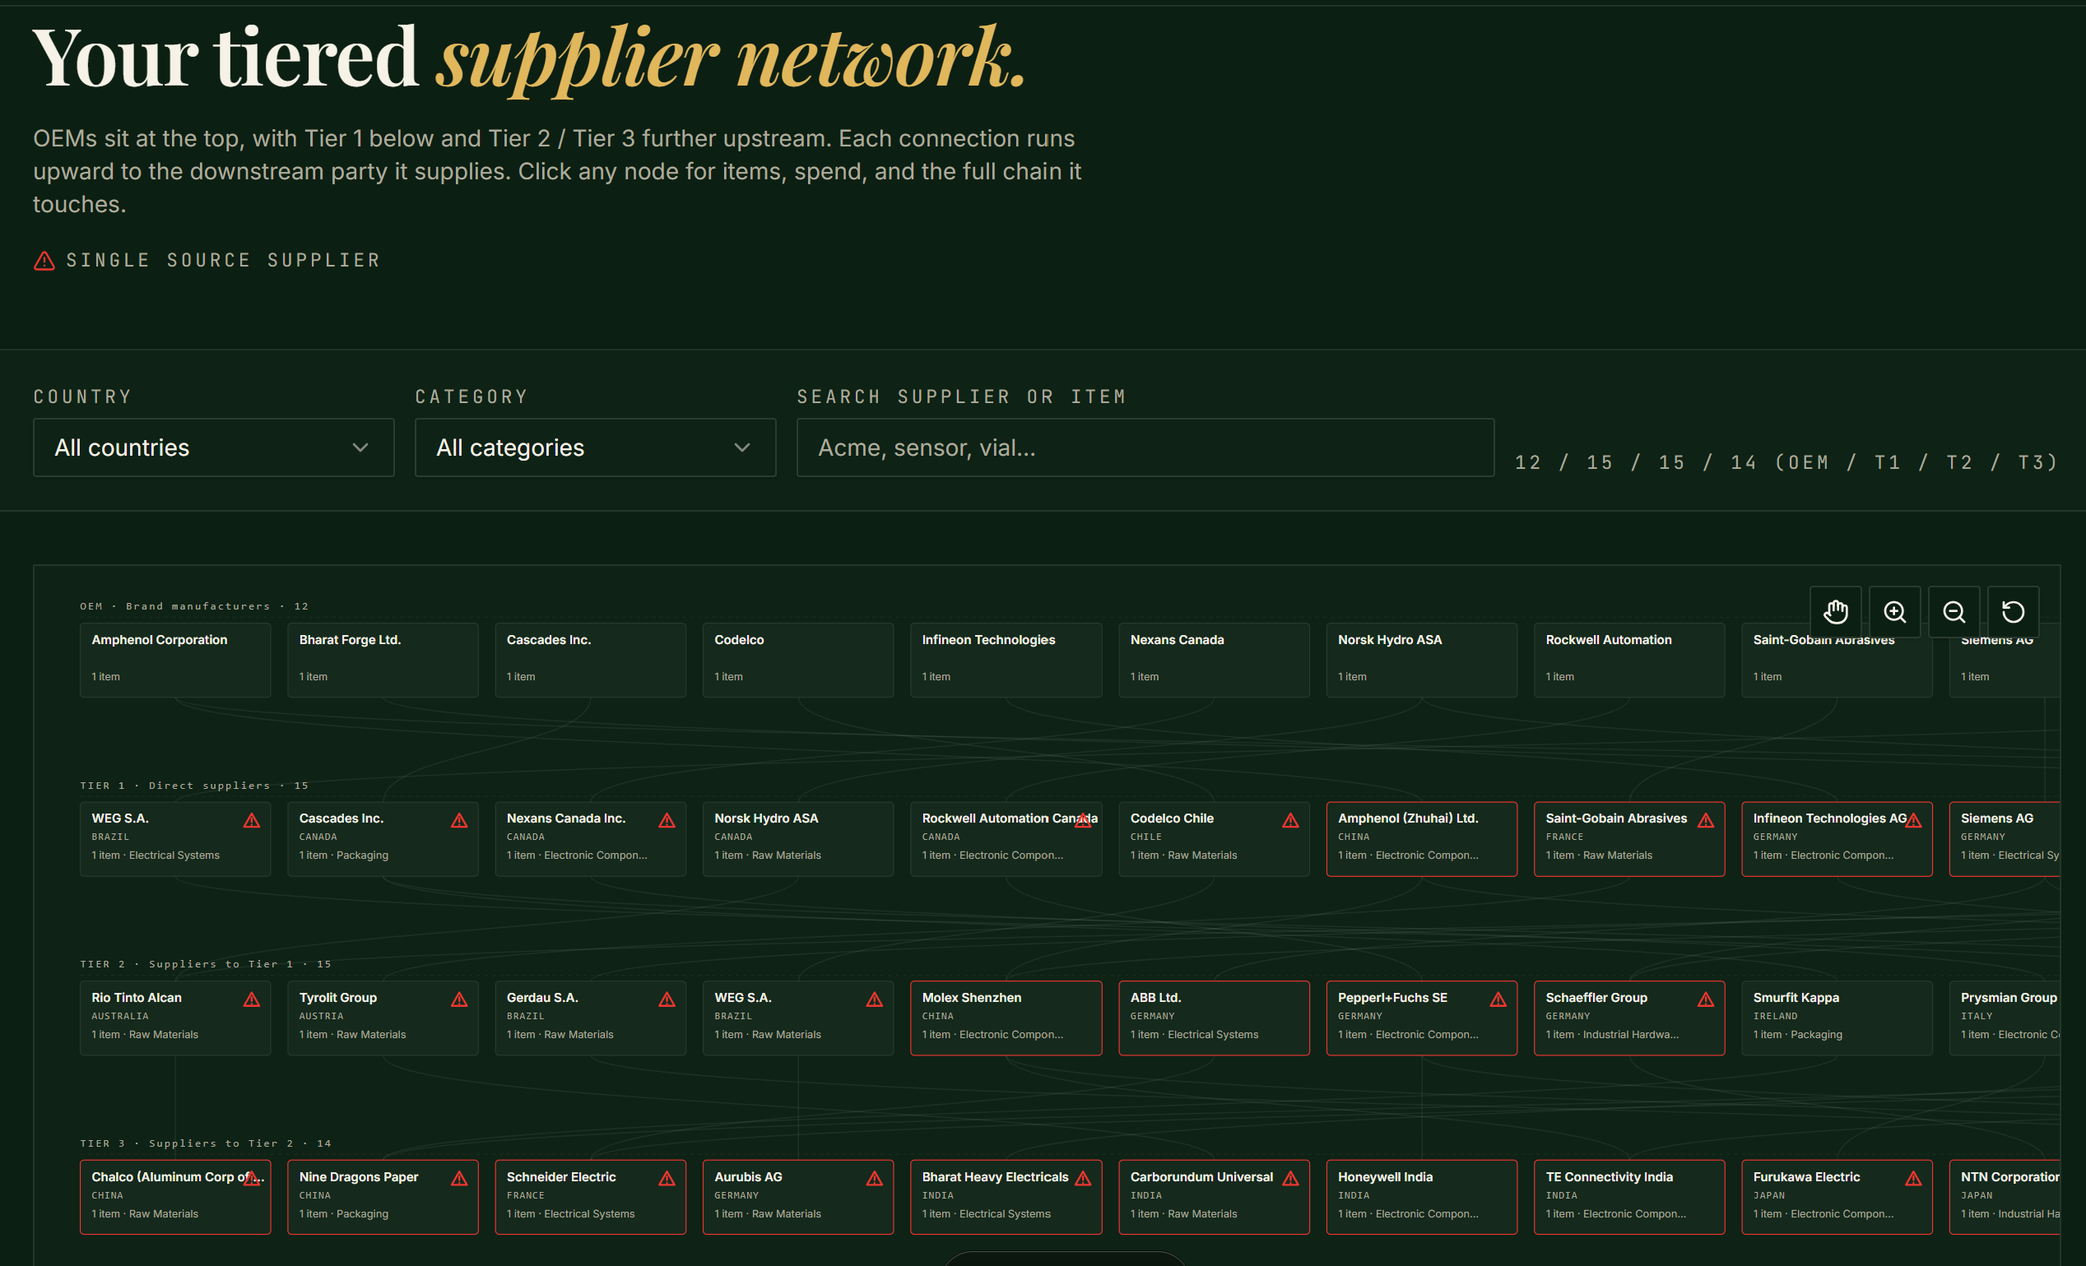Open the Rockwell Automation OEM node
Screen dimensions: 2086x1266
click(x=1629, y=660)
